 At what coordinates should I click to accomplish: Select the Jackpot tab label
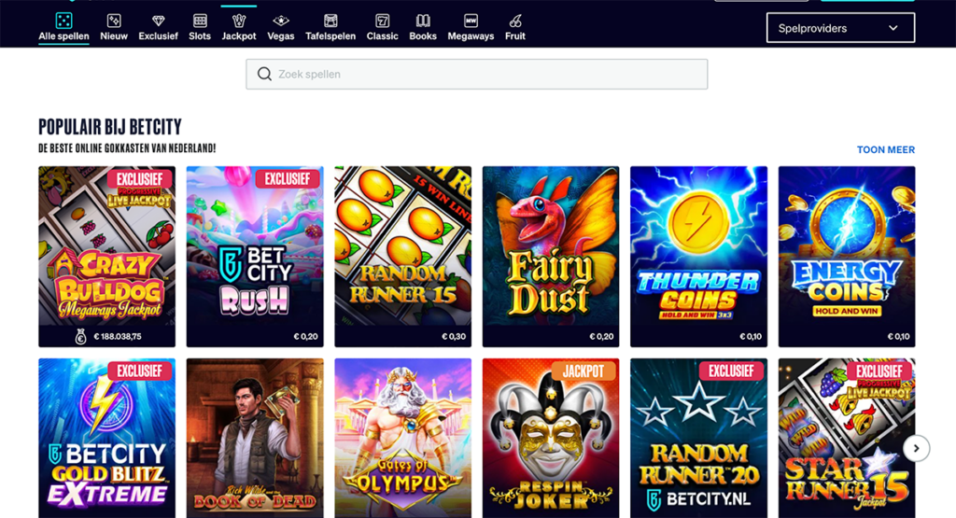point(239,36)
